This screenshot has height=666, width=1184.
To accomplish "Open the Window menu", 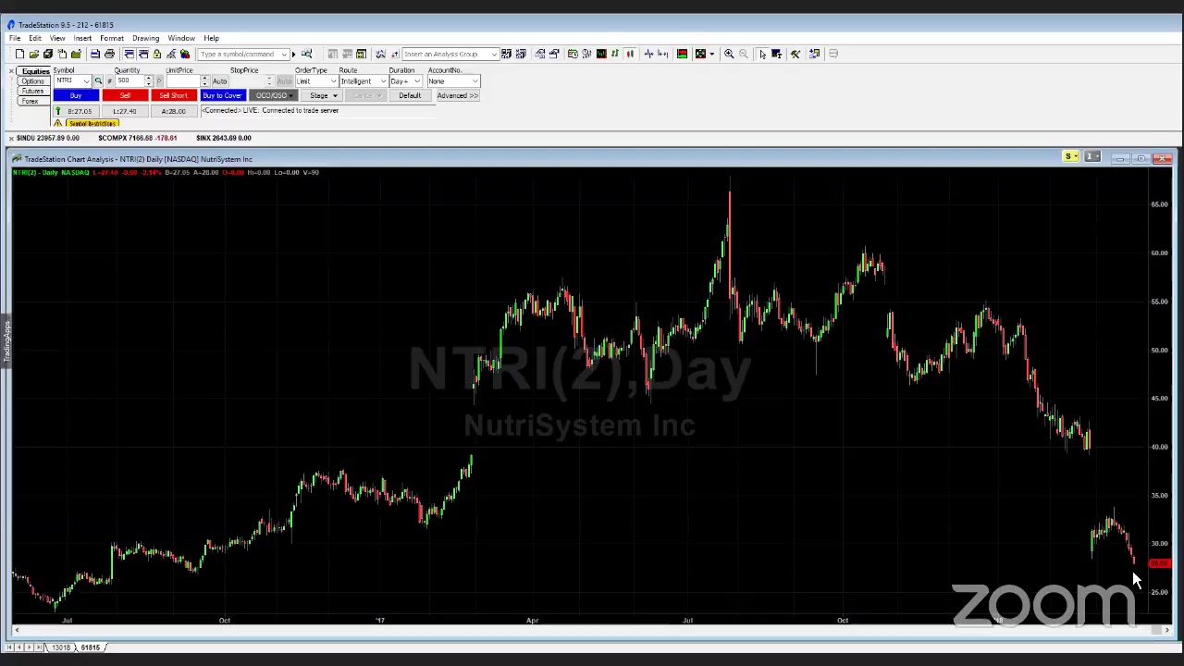I will [181, 38].
